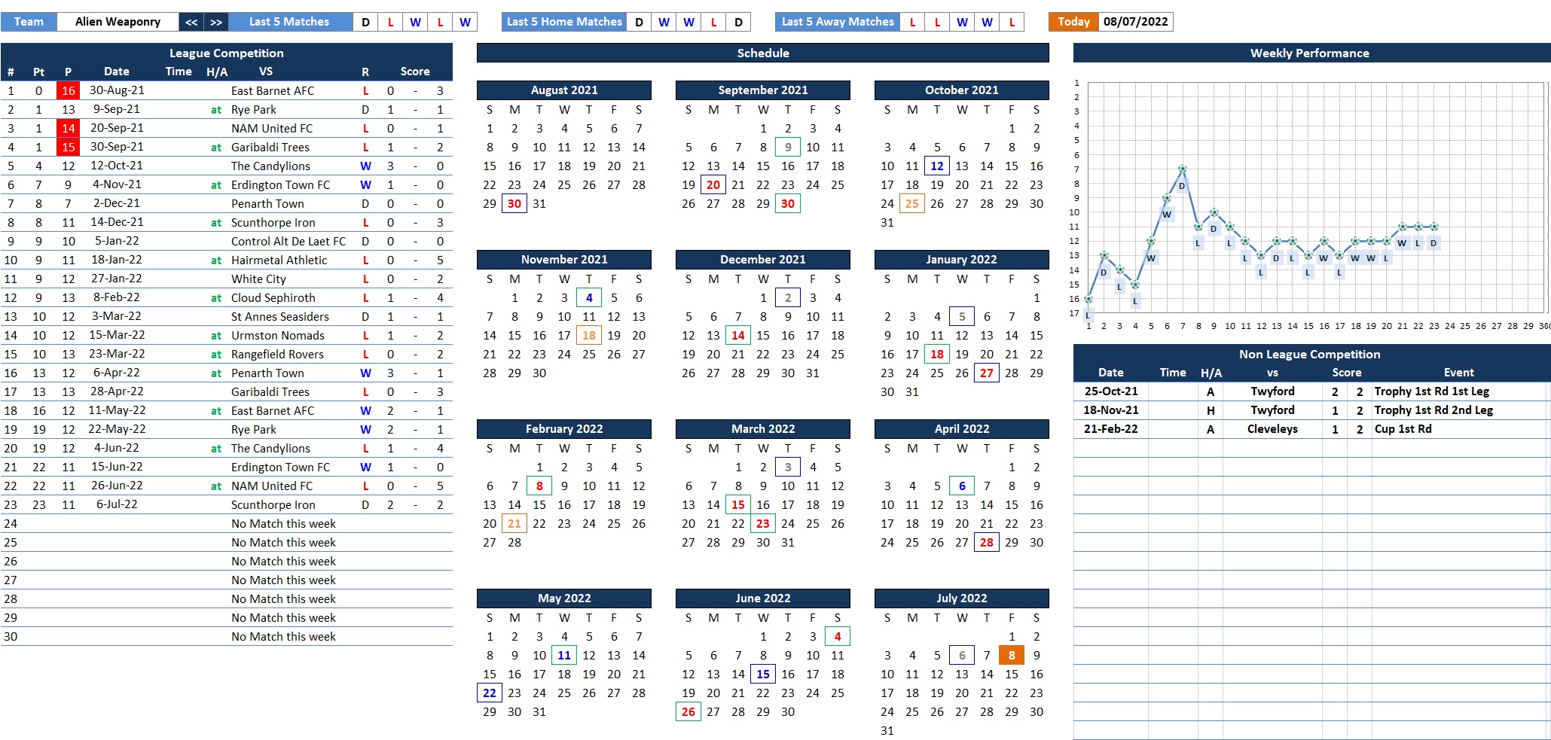Click the September 2021 month header
Screen dimensions: 1551x740
tap(762, 90)
